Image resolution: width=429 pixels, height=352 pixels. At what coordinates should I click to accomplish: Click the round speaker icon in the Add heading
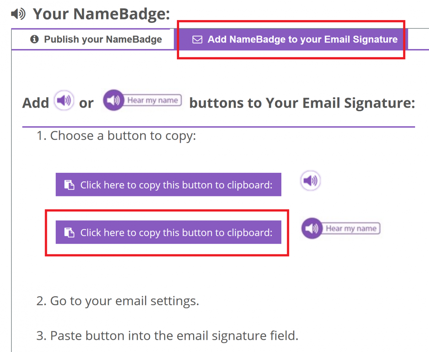64,101
